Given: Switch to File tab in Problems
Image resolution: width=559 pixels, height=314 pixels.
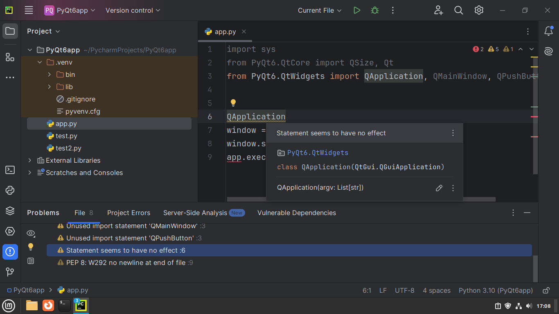Looking at the screenshot, I should click(x=84, y=213).
